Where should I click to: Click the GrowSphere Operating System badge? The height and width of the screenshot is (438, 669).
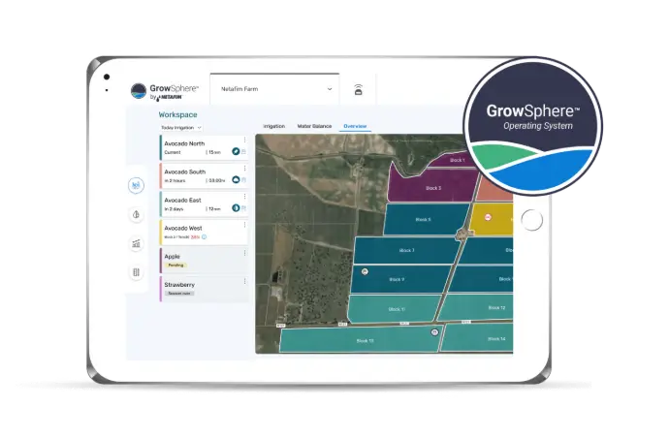532,126
